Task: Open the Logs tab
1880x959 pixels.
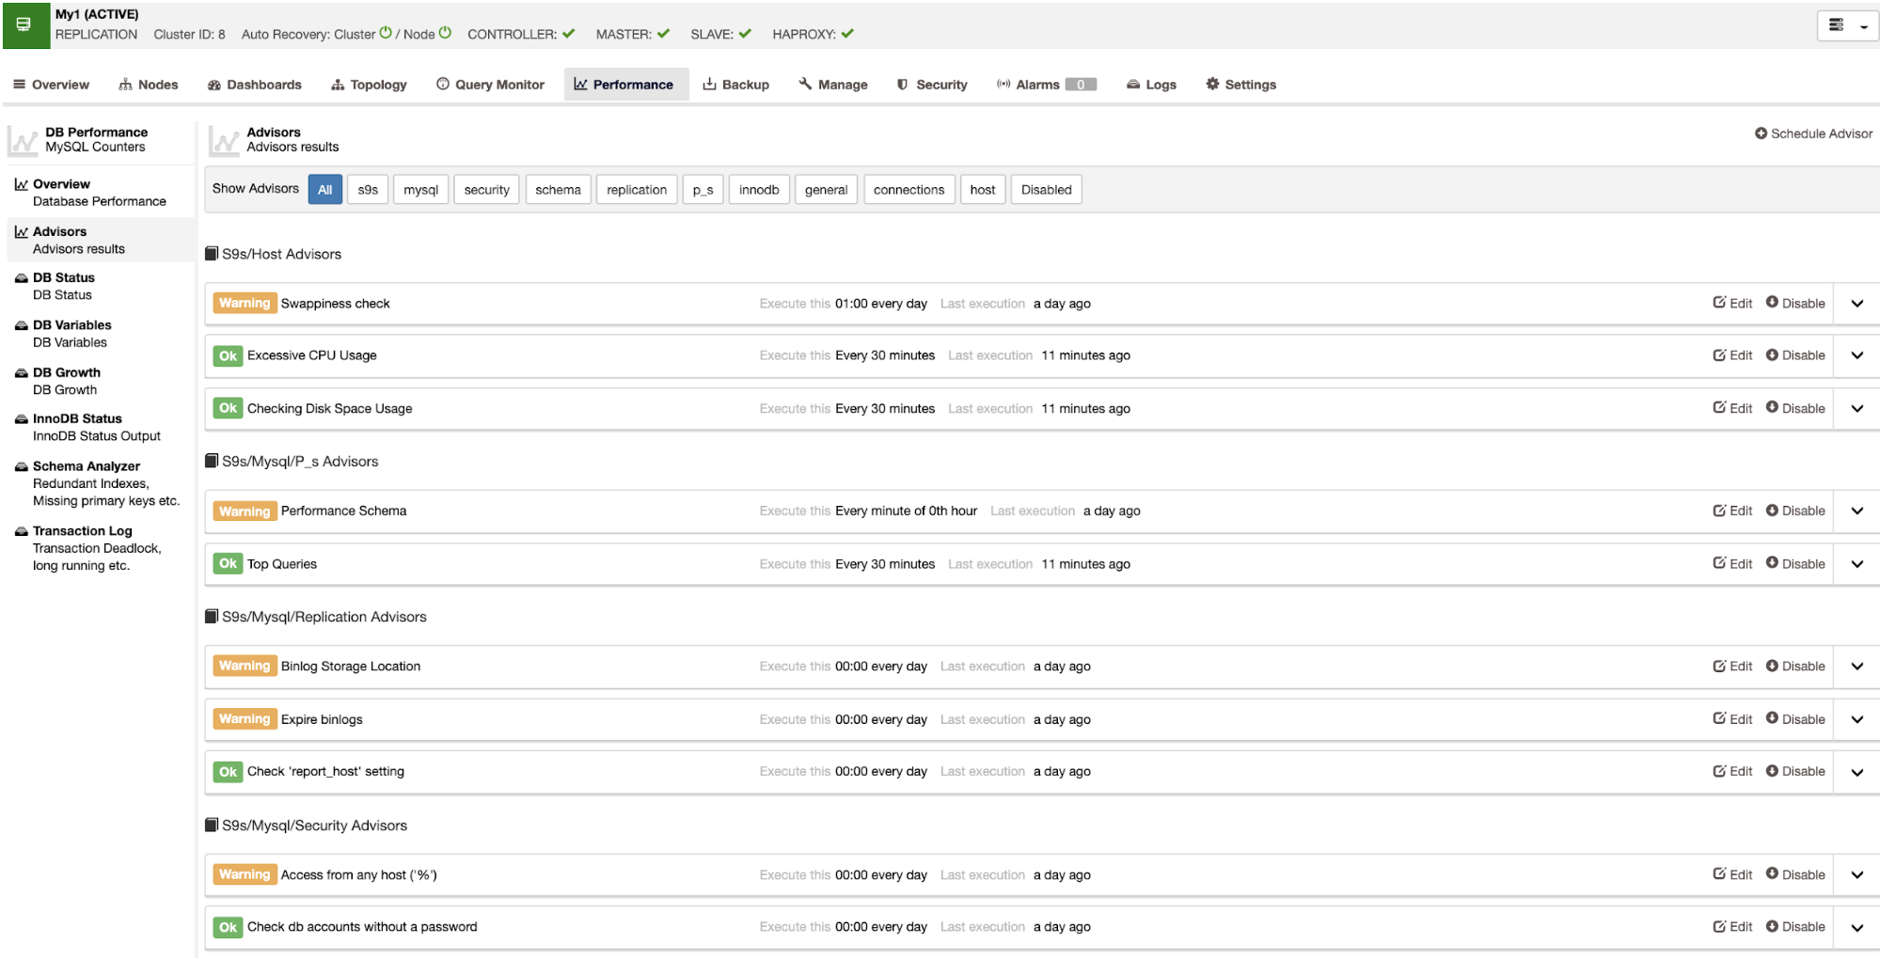Action: (1152, 85)
